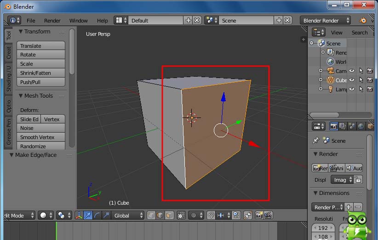
Task: Click the OpenGL render image camera icon
Action: coord(259,215)
